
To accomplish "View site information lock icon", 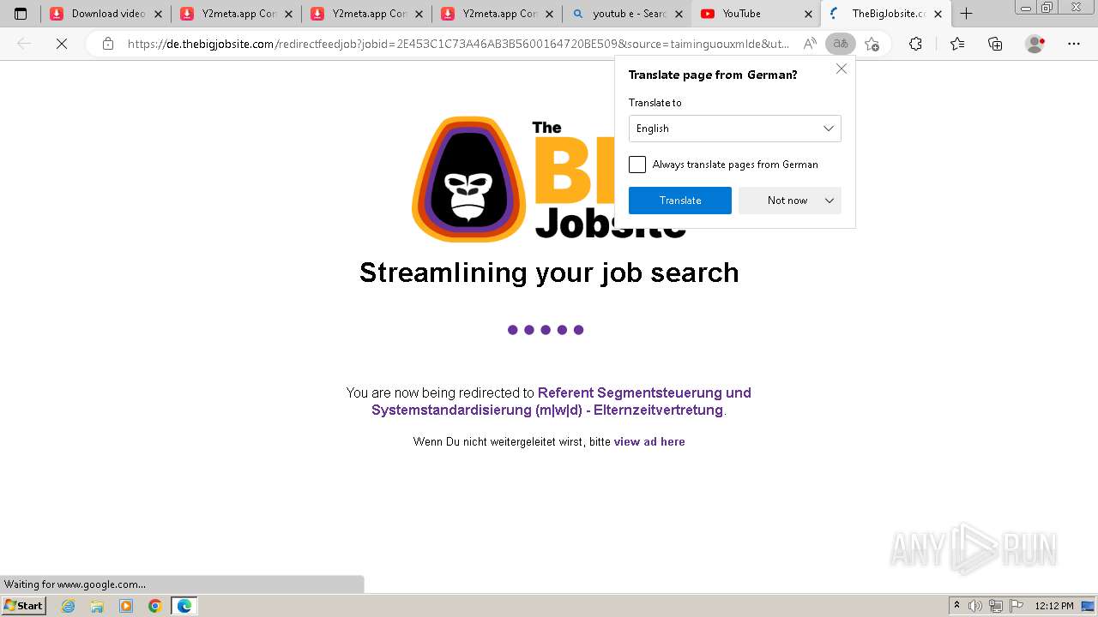I will pos(108,44).
